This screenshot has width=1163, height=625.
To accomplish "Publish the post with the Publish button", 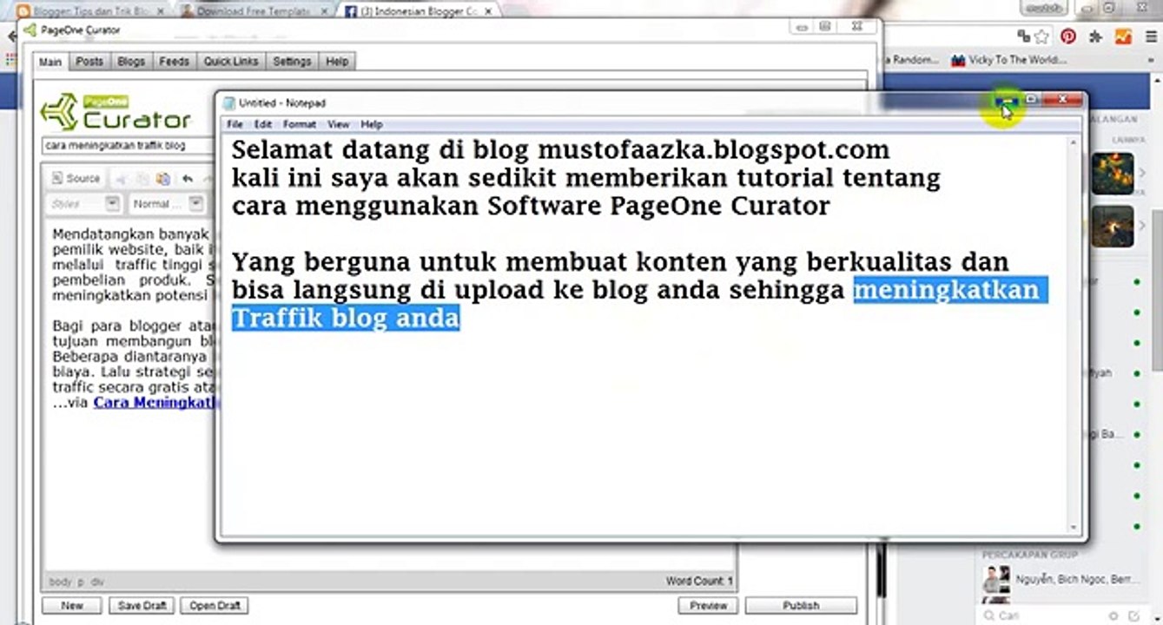I will 801,606.
